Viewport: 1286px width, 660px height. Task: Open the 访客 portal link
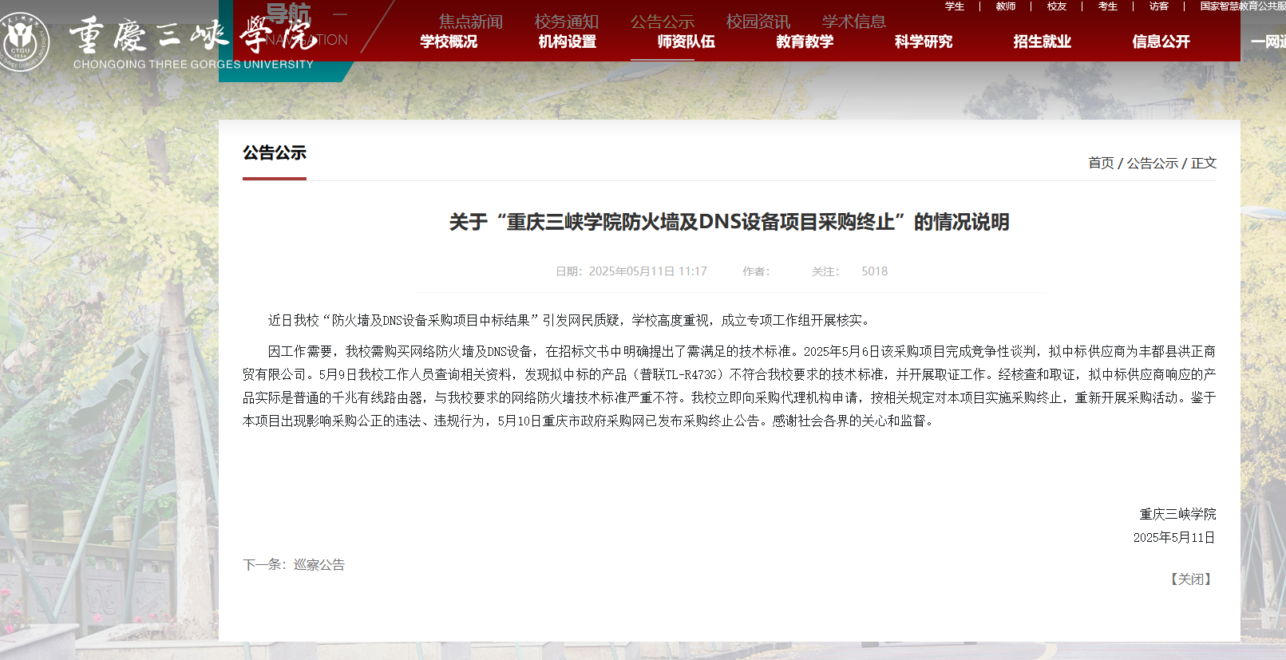(x=1159, y=6)
